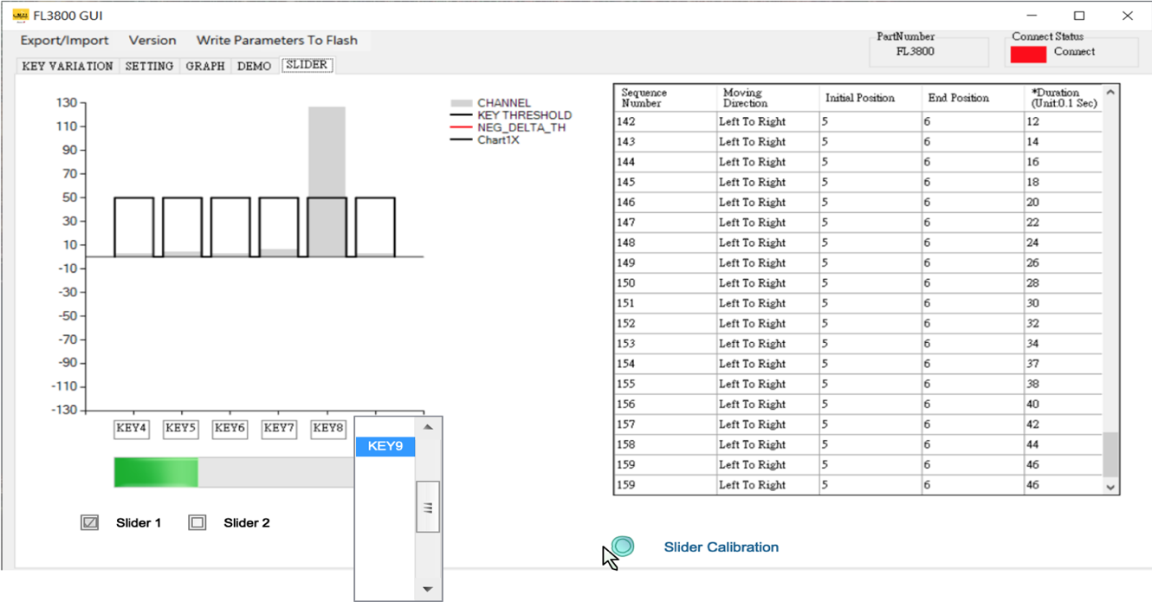Image resolution: width=1152 pixels, height=602 pixels.
Task: Click the Slider Calibration link
Action: [721, 547]
